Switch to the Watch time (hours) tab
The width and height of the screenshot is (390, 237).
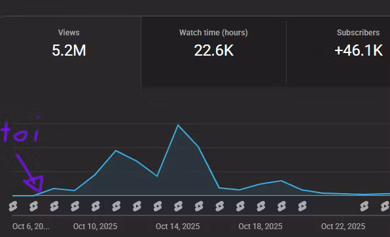pyautogui.click(x=214, y=51)
